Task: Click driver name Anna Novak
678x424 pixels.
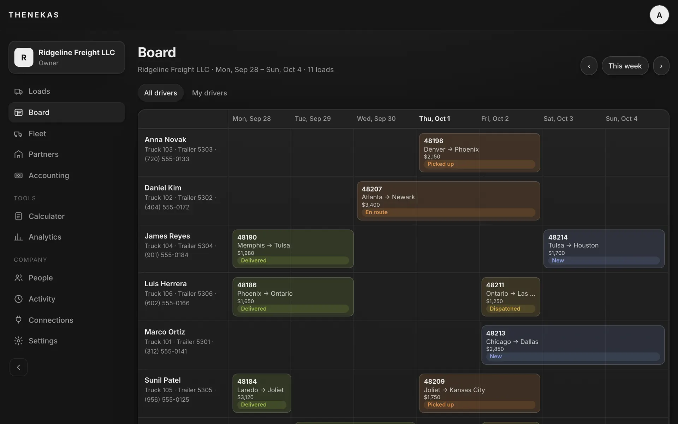Action: (x=165, y=140)
